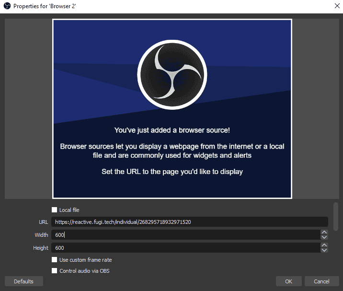The width and height of the screenshot is (343, 291).
Task: Confirm with the OK button
Action: point(288,281)
